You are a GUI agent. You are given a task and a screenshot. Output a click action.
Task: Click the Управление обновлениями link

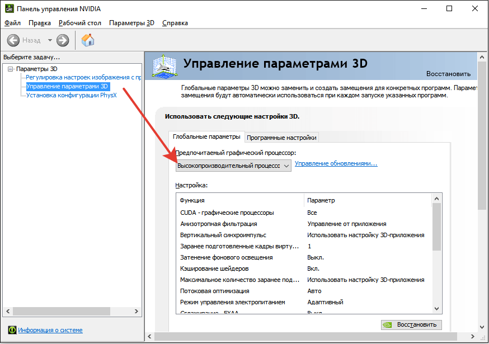click(336, 164)
